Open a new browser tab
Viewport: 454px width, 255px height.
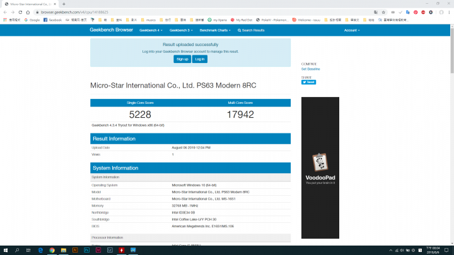pyautogui.click(x=64, y=4)
